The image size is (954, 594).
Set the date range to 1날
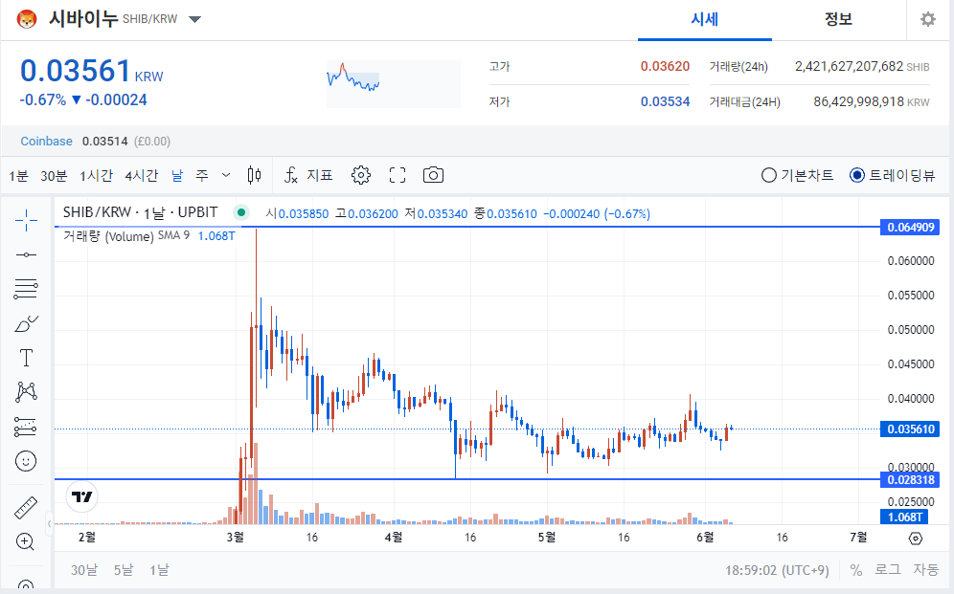(x=159, y=570)
